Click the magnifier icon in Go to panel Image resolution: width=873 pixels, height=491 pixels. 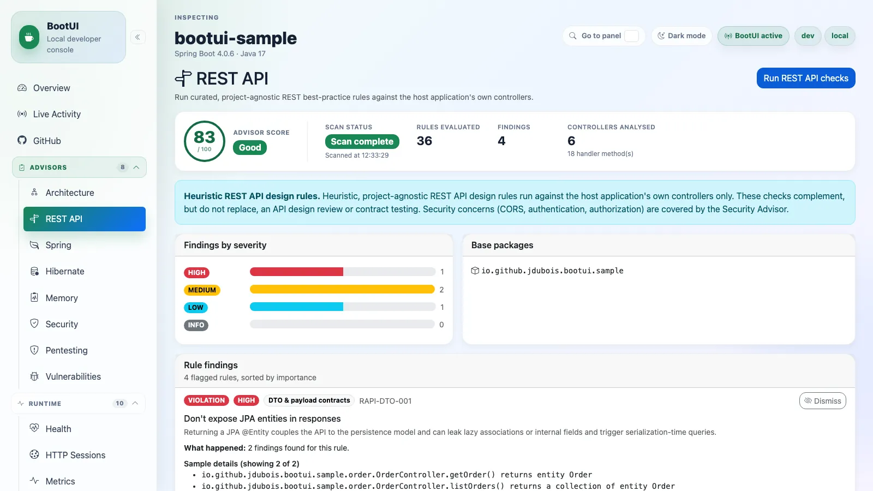[x=573, y=35]
